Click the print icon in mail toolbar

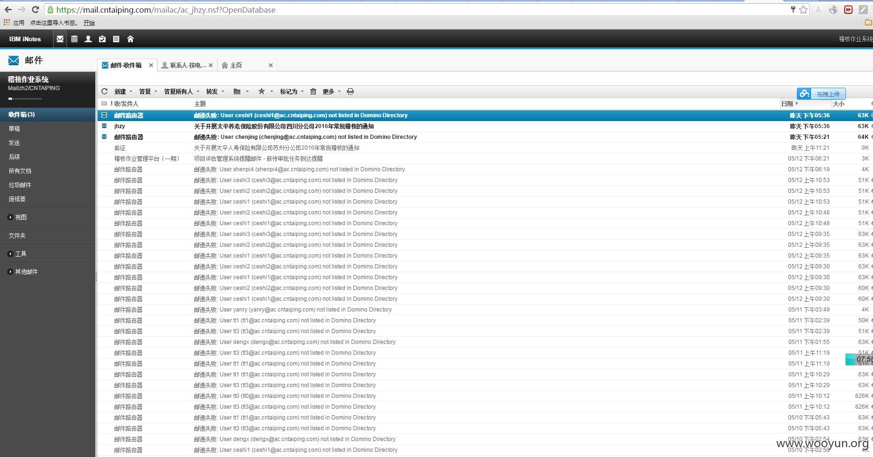[x=350, y=91]
